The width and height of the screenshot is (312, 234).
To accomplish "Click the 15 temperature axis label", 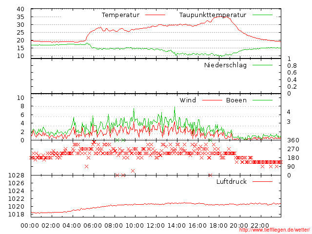I will pos(20,48).
